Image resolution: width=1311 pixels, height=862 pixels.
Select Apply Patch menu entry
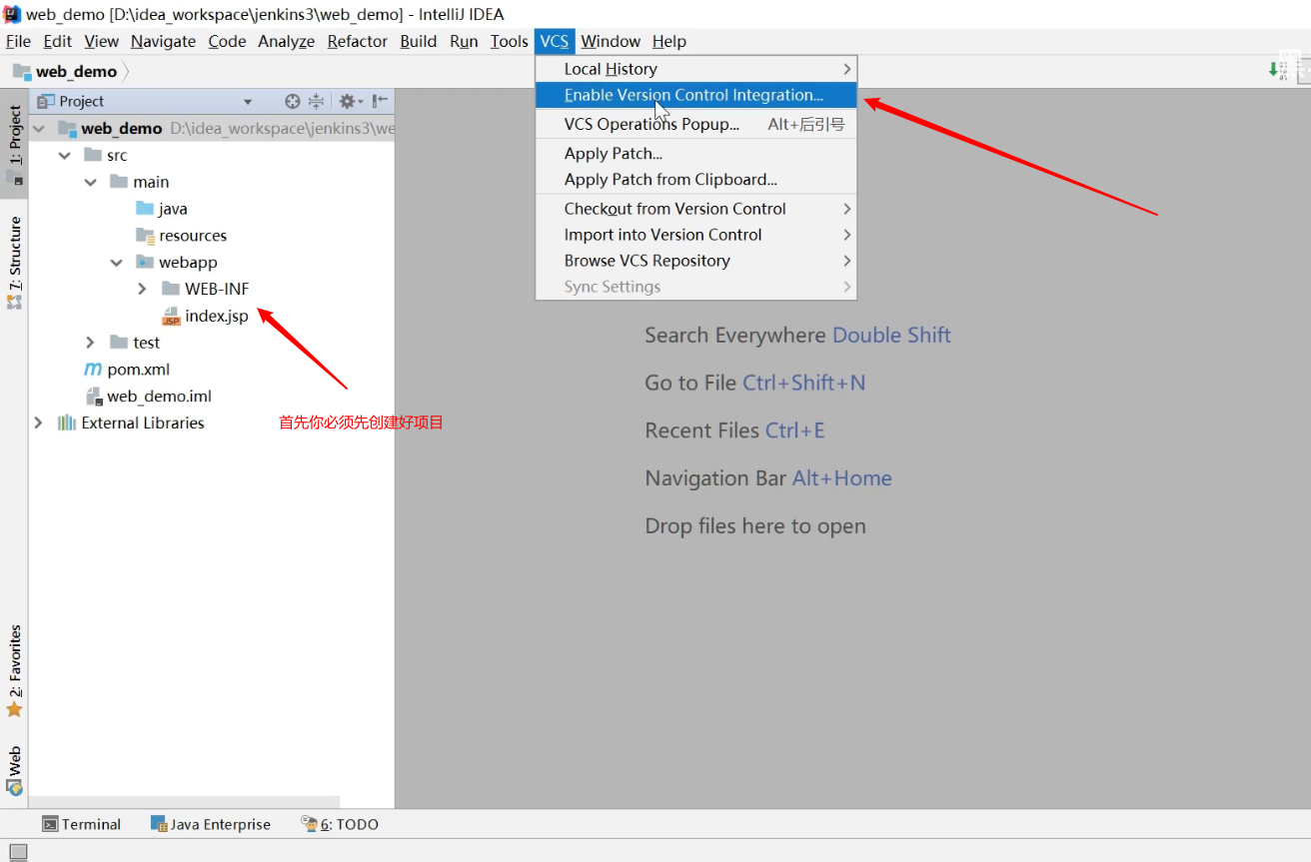[696, 154]
